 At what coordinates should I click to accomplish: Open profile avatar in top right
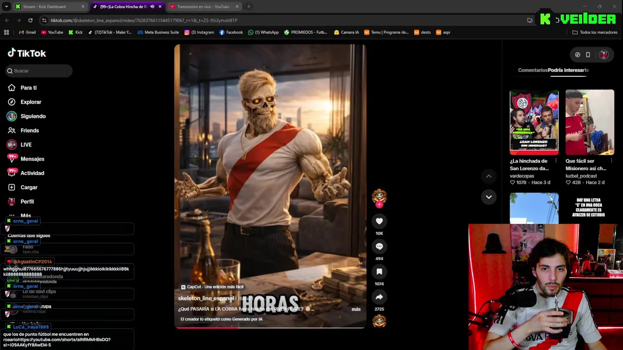[604, 55]
